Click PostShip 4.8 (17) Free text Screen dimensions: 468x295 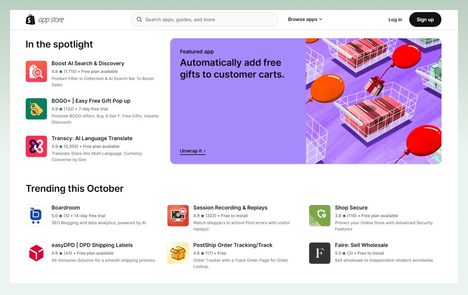pos(209,253)
